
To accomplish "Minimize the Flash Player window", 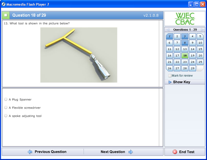I will tap(191, 4).
